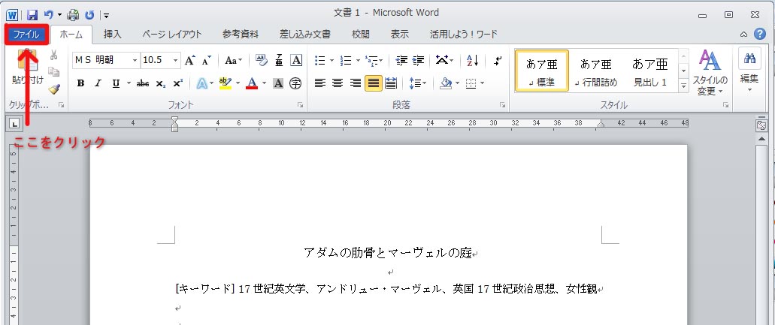This screenshot has height=325, width=775.
Task: Open the text effects glowing A button
Action: [x=201, y=83]
